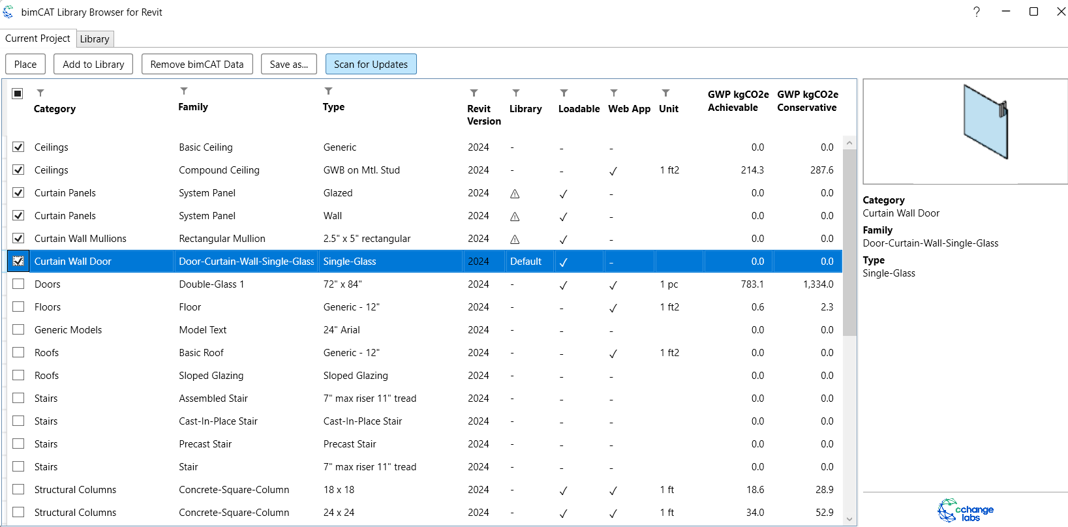Screen dimensions: 1068x527
Task: Open the filter above the Unit column
Action: point(665,93)
